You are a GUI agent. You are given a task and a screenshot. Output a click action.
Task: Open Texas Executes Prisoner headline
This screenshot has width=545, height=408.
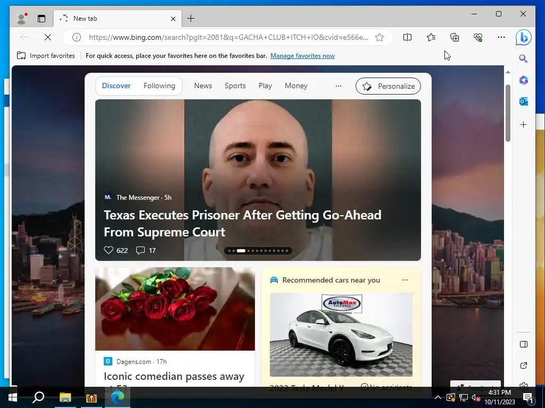(242, 224)
